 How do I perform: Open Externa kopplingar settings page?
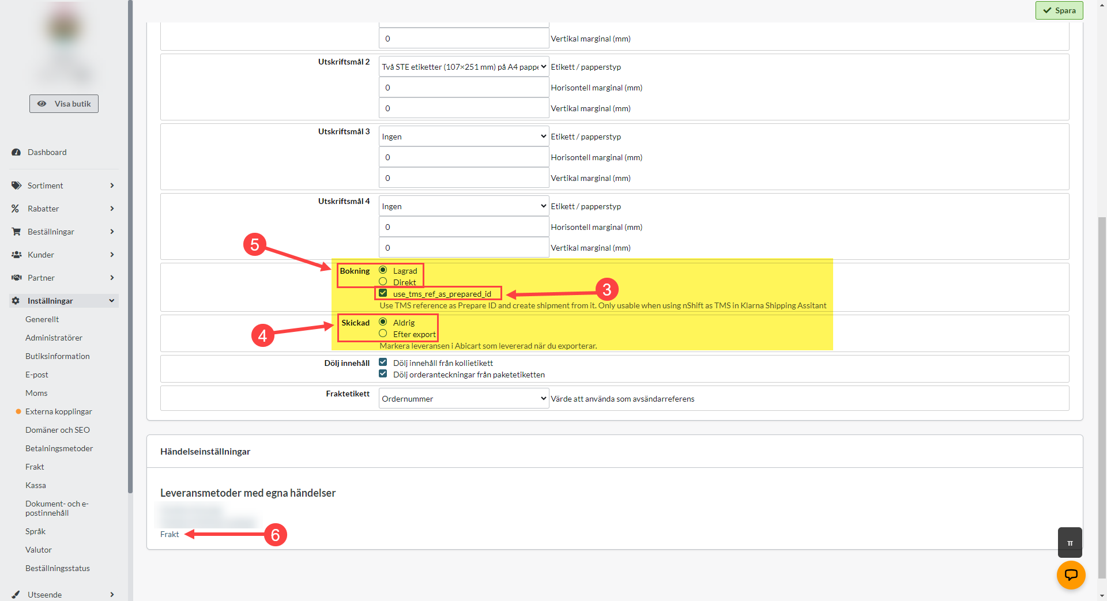(x=59, y=411)
